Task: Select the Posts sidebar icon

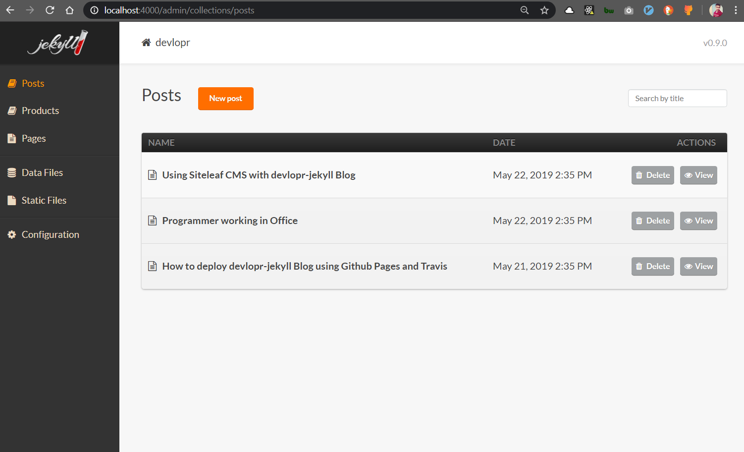Action: [x=12, y=83]
